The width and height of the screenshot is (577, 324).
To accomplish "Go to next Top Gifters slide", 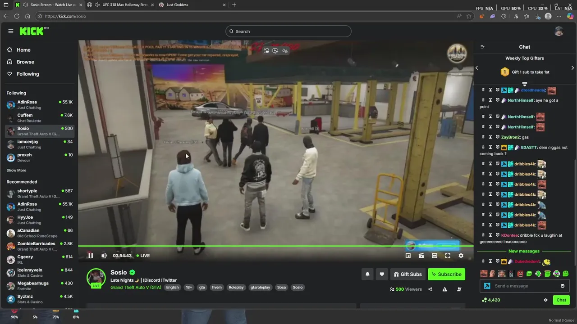I will [572, 68].
